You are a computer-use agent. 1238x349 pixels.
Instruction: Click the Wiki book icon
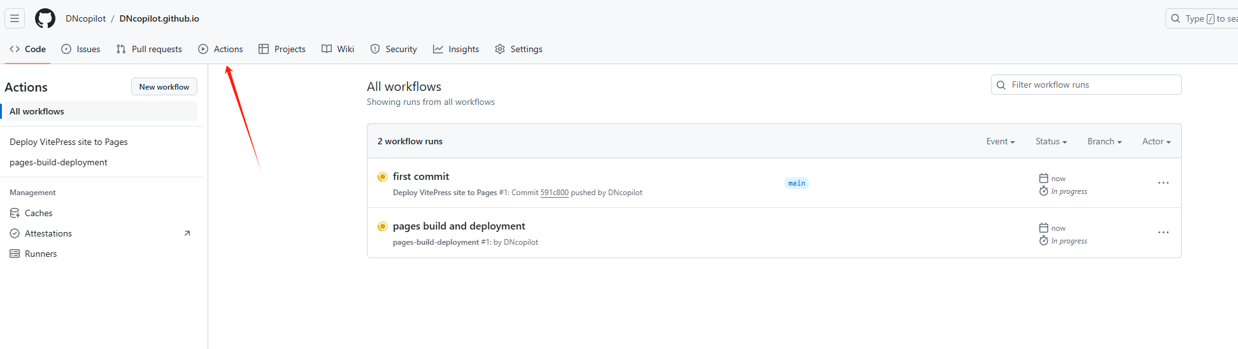coord(327,49)
